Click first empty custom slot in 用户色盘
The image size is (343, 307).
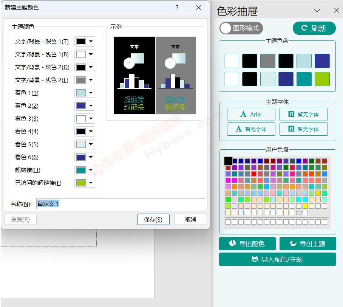point(228,222)
